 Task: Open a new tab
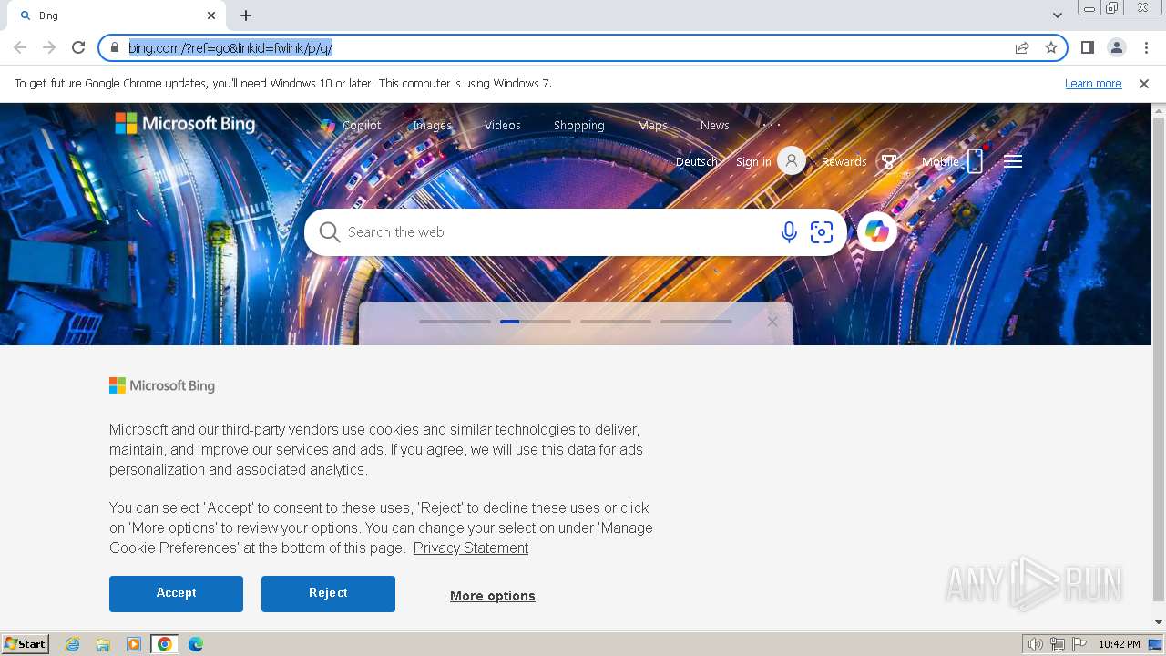click(246, 15)
